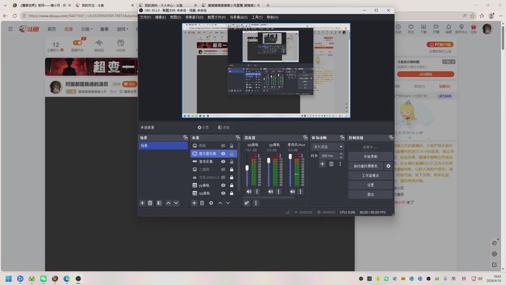Image resolution: width=506 pixels, height=285 pixels.
Task: Open the 视图(V) menu in OBS
Action: pos(176,17)
